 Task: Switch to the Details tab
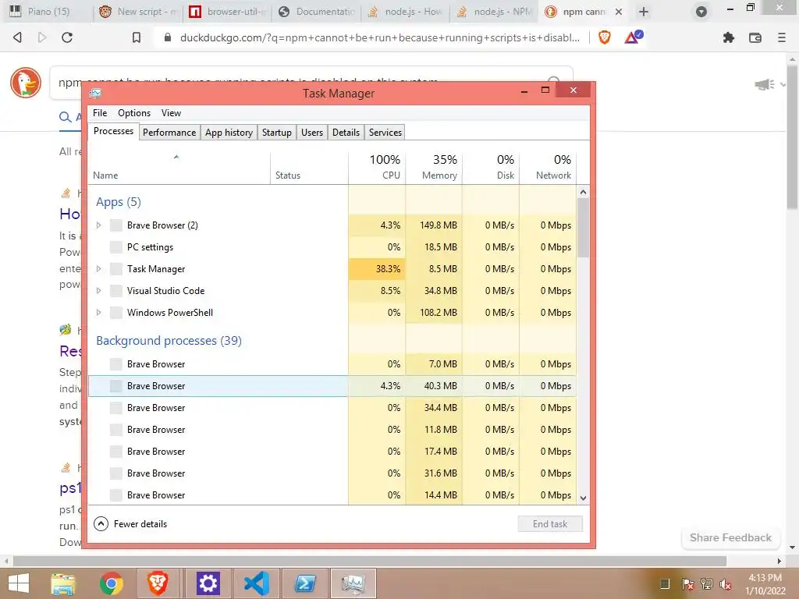tap(346, 133)
